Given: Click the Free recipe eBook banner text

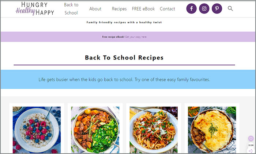Looking at the screenshot, I should tap(113, 37).
